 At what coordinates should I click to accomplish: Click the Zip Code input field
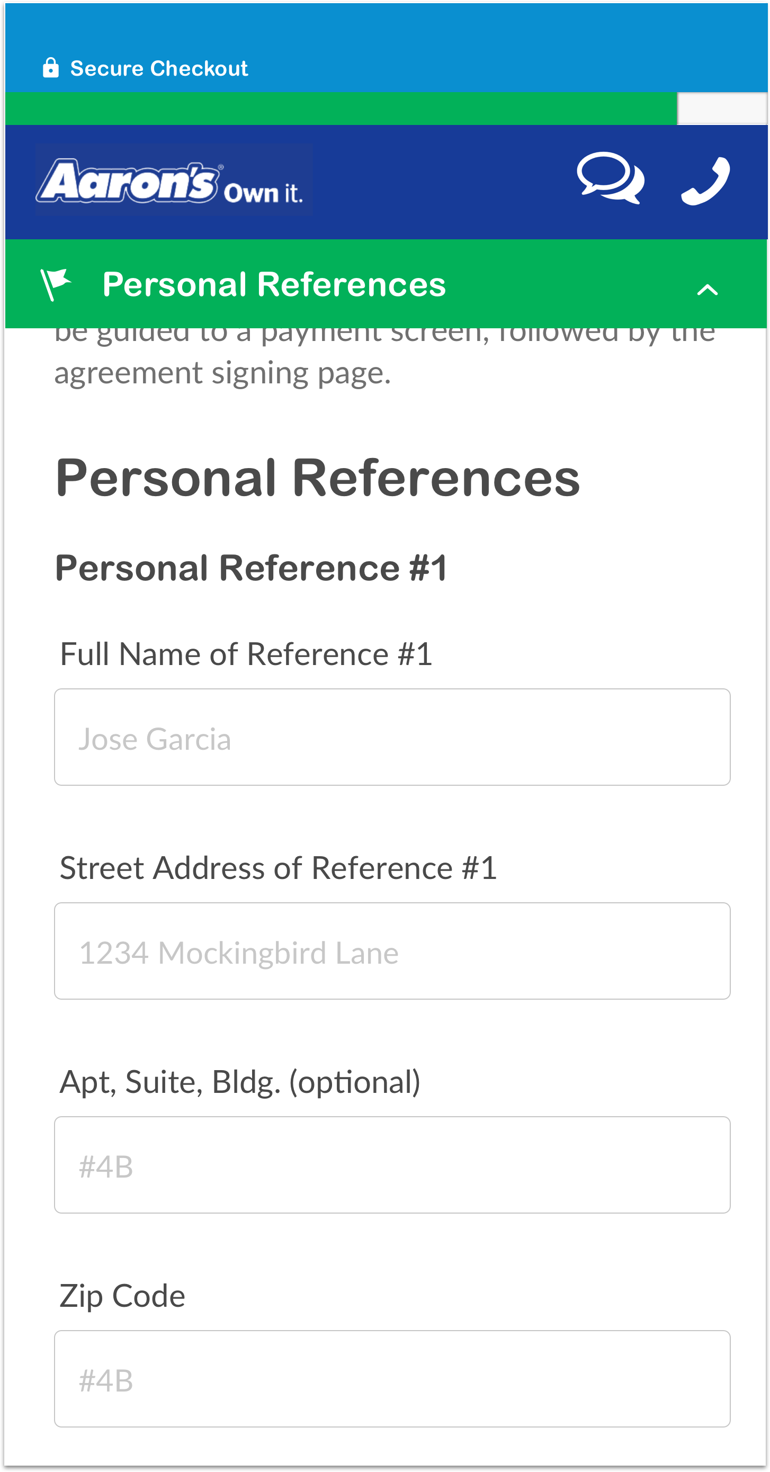point(392,1378)
